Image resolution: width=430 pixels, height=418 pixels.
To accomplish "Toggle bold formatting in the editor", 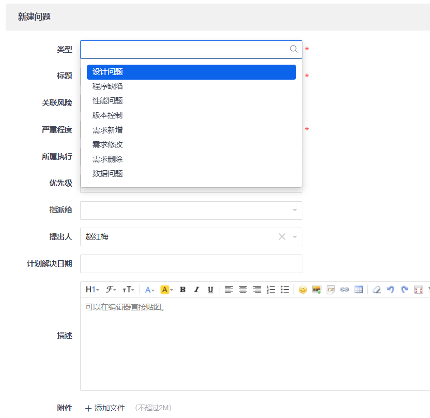I will (x=182, y=290).
